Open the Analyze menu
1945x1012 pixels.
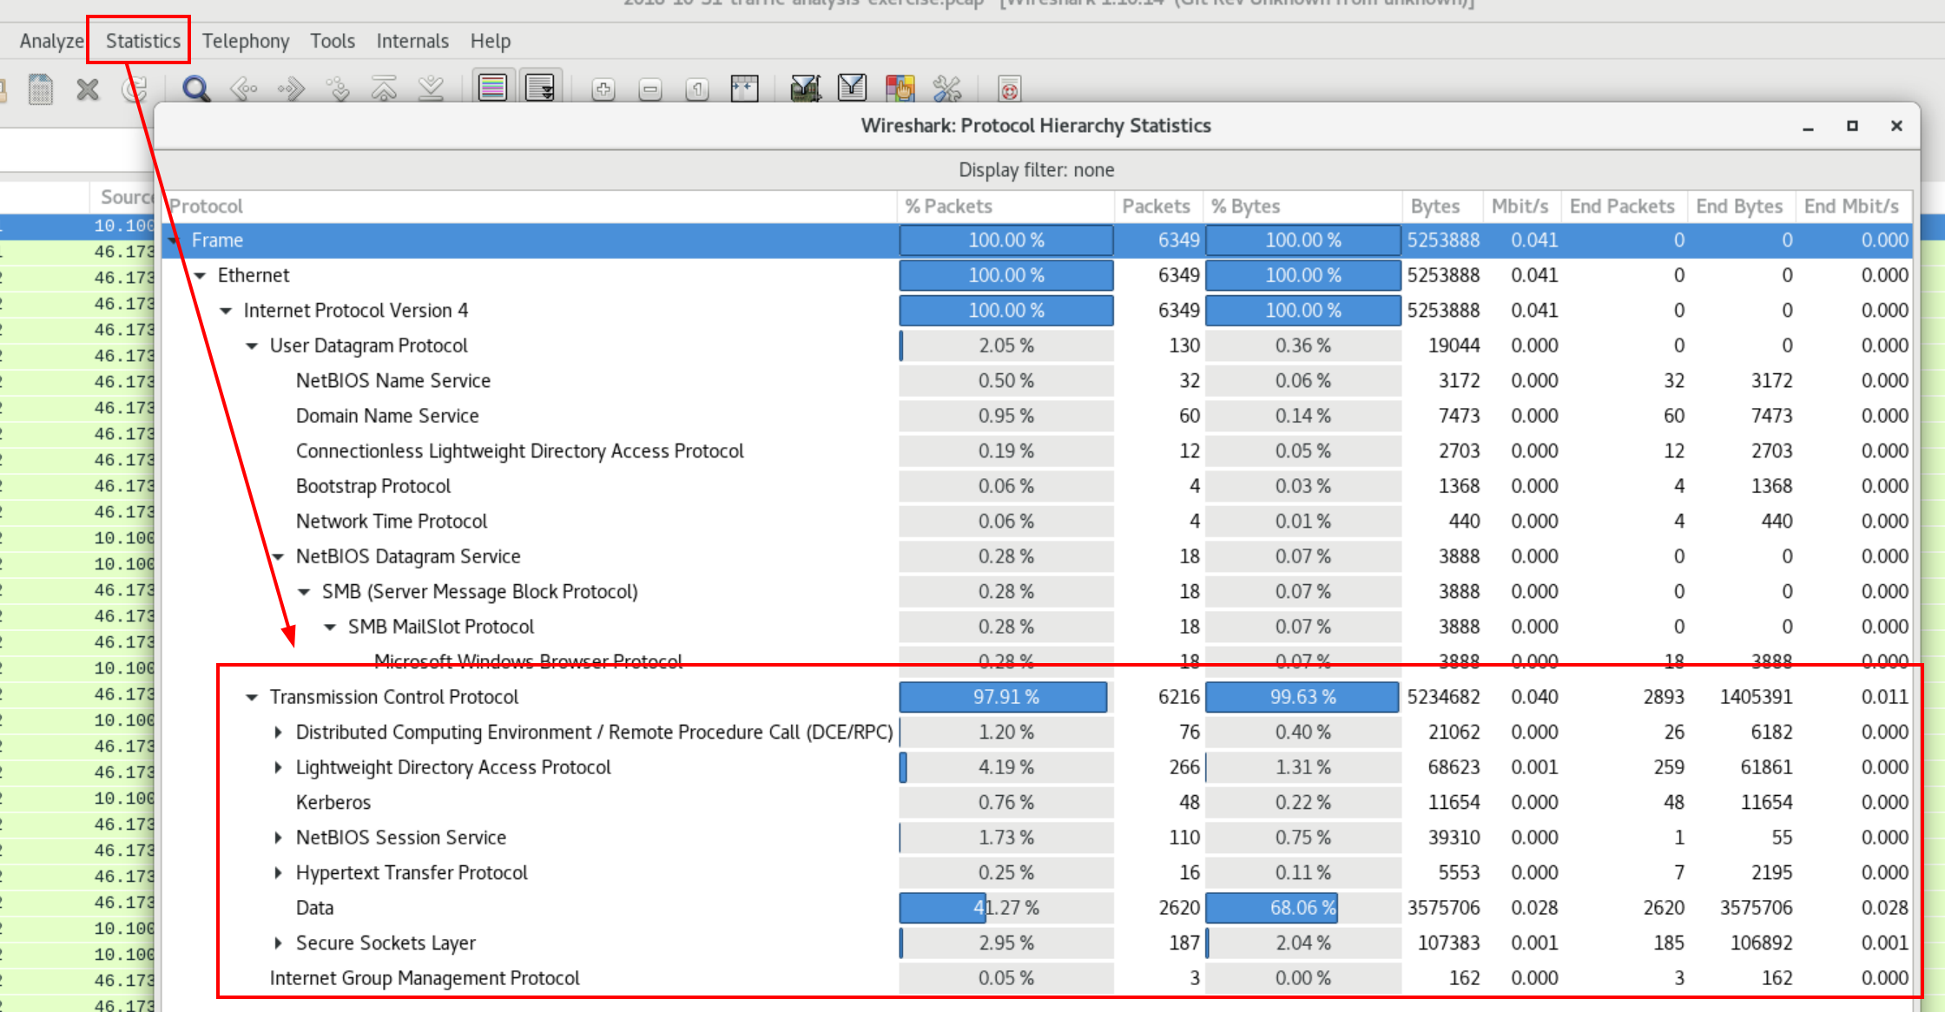(x=51, y=41)
